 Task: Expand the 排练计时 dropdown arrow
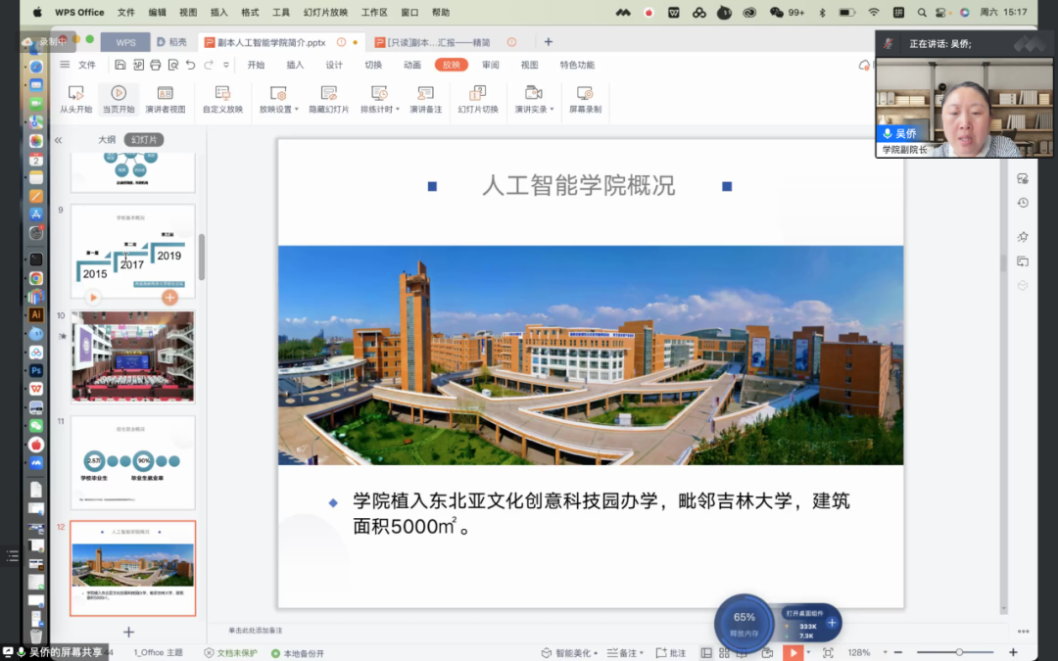[399, 110]
